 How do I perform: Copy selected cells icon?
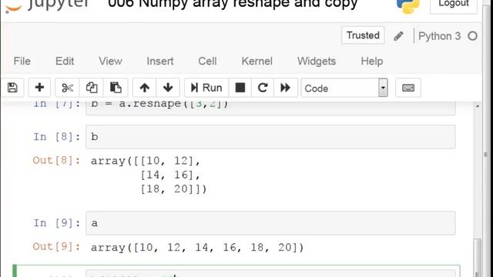tap(92, 88)
